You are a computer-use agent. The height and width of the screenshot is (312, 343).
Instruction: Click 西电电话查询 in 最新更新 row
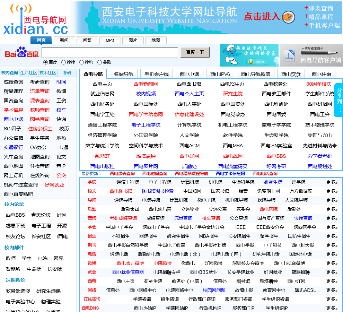pyautogui.click(x=265, y=174)
